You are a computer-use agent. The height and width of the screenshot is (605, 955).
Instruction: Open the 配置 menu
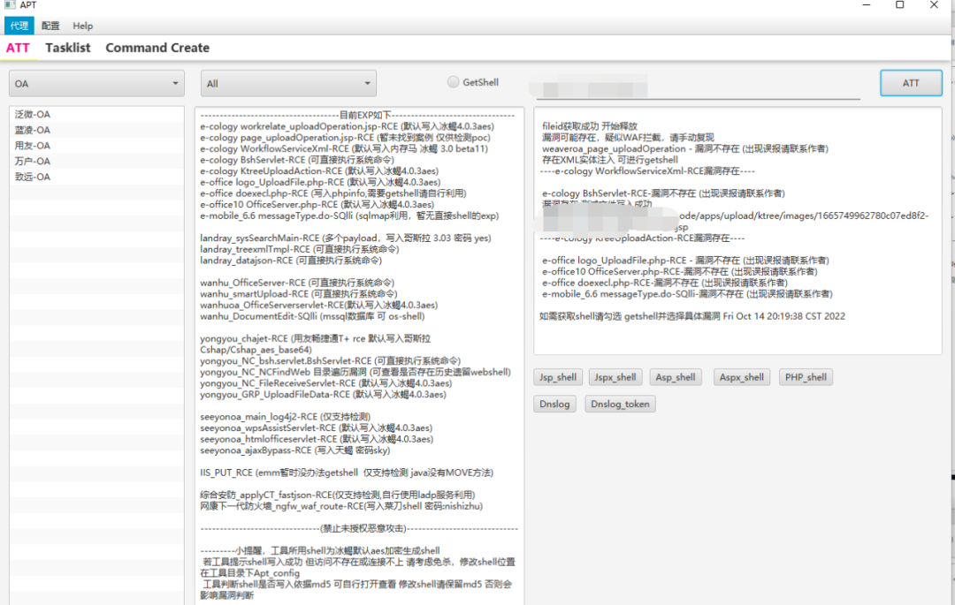(50, 26)
